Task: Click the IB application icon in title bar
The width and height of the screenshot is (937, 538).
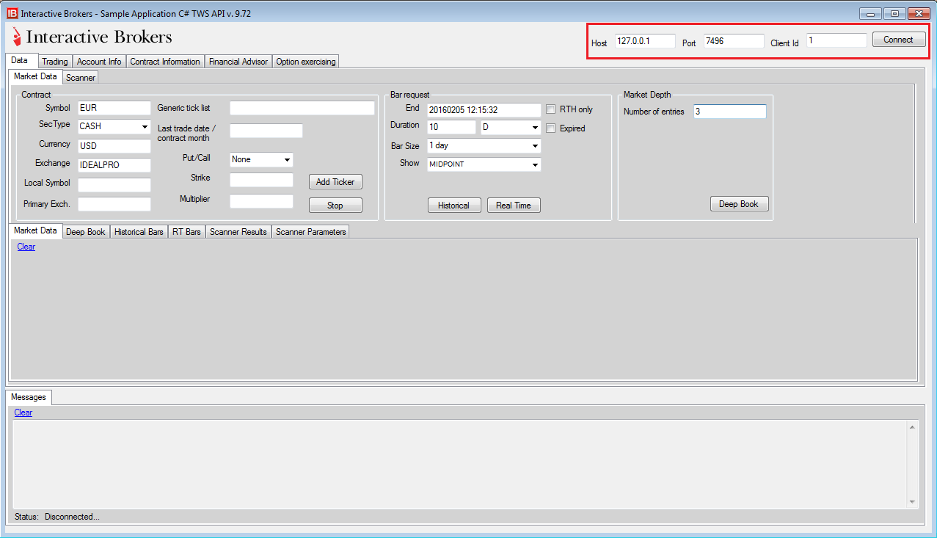Action: pos(12,14)
